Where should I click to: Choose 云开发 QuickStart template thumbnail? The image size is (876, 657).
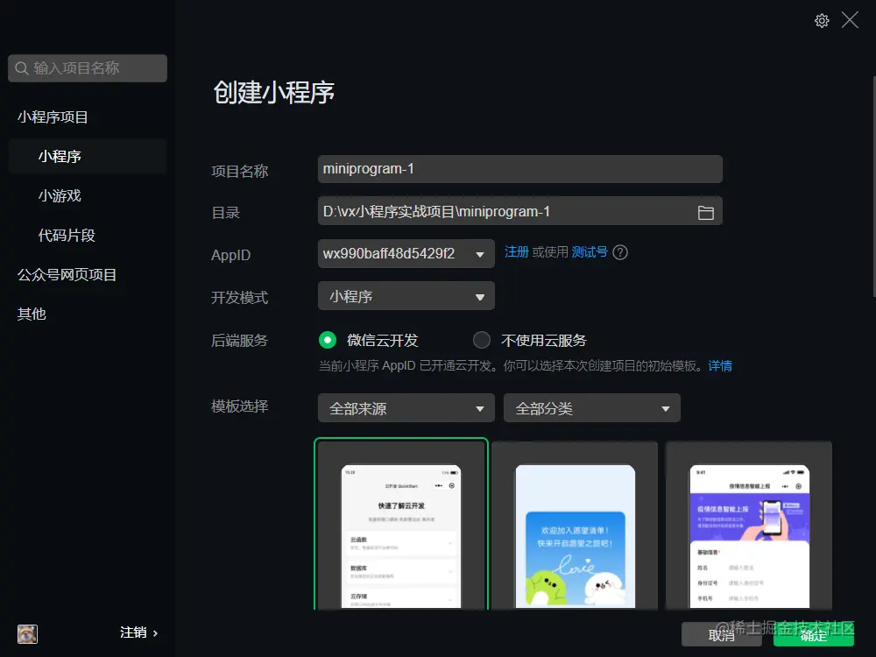click(x=401, y=524)
